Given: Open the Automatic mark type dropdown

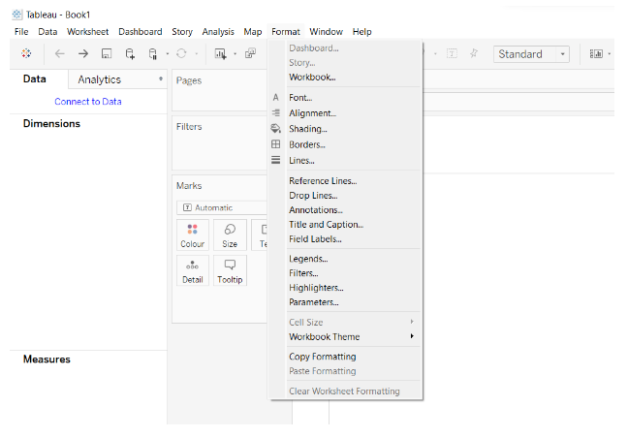Looking at the screenshot, I should click(x=221, y=207).
